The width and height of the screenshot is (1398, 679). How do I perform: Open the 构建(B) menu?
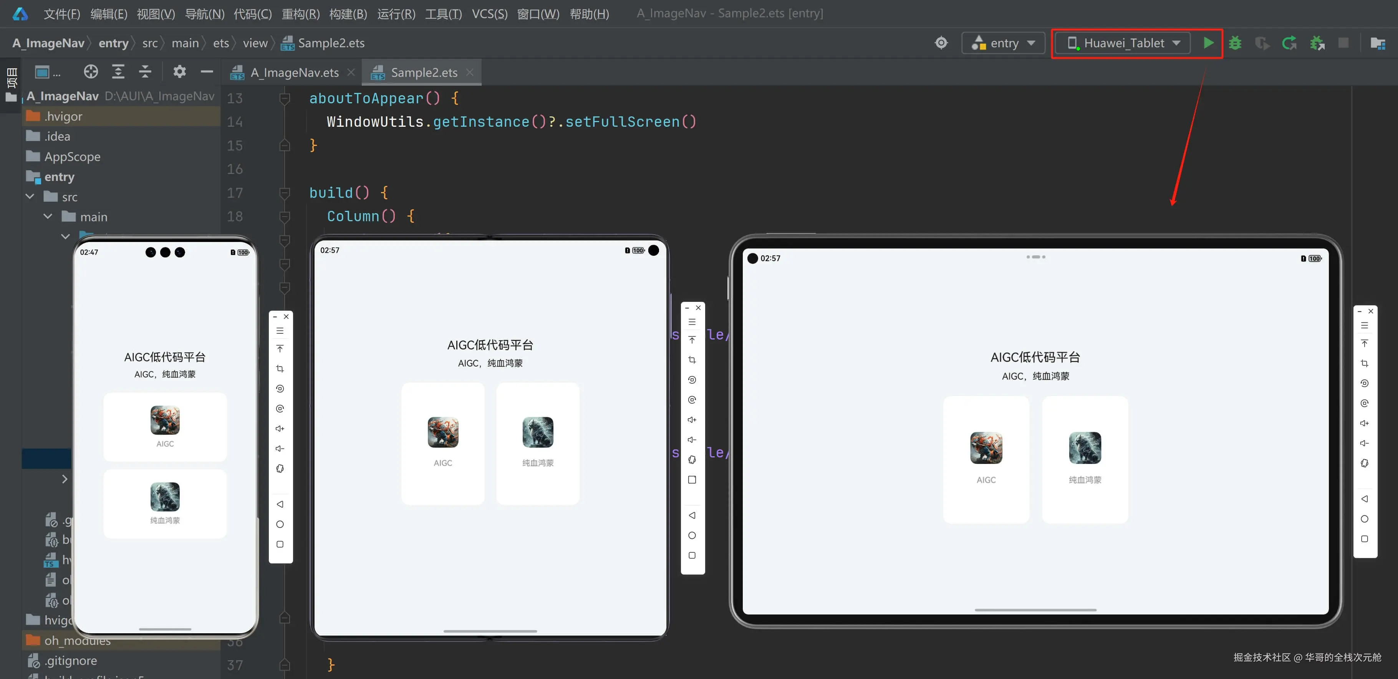coord(348,13)
